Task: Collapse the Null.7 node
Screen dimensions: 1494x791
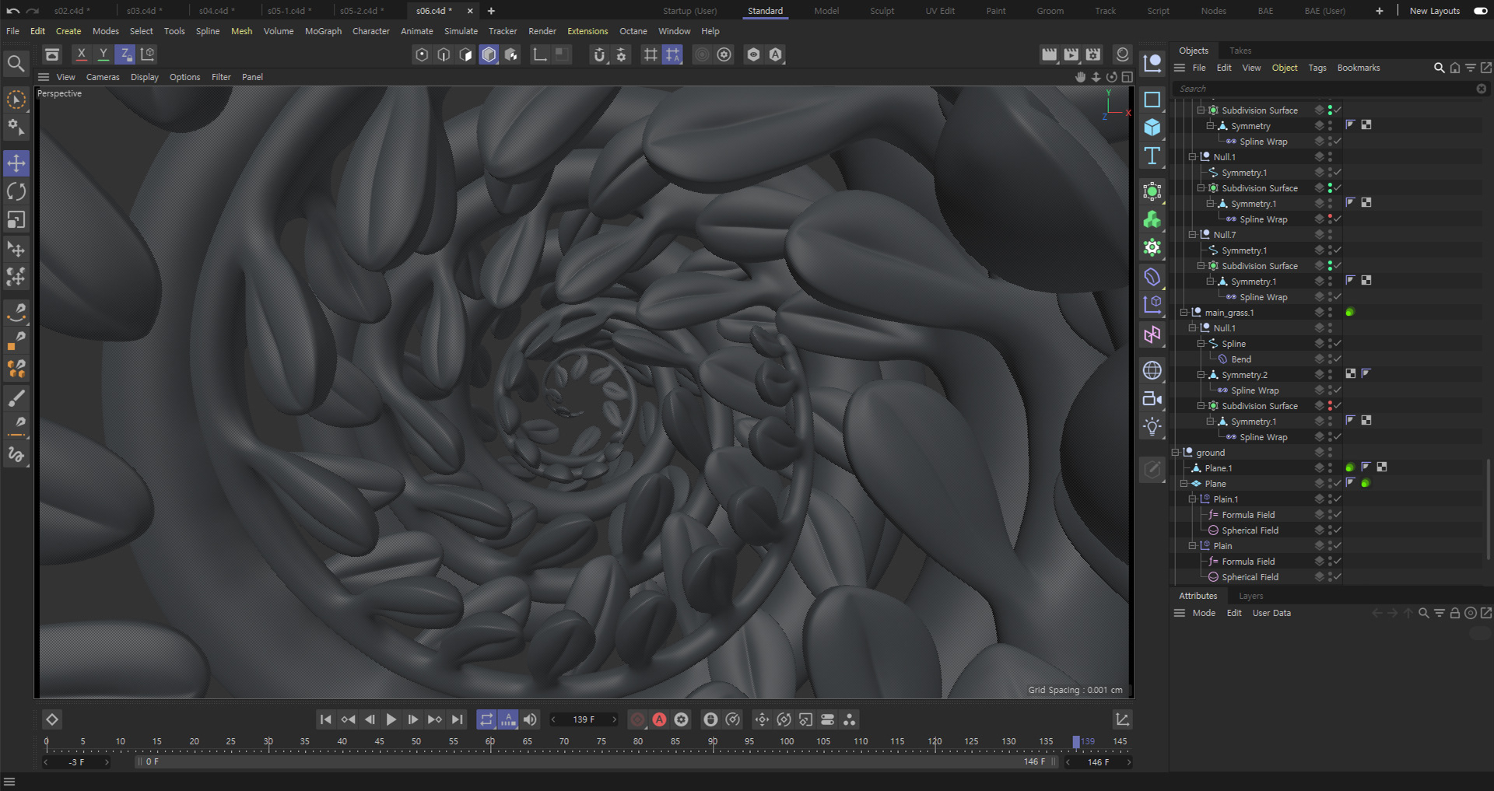Action: [x=1192, y=235]
